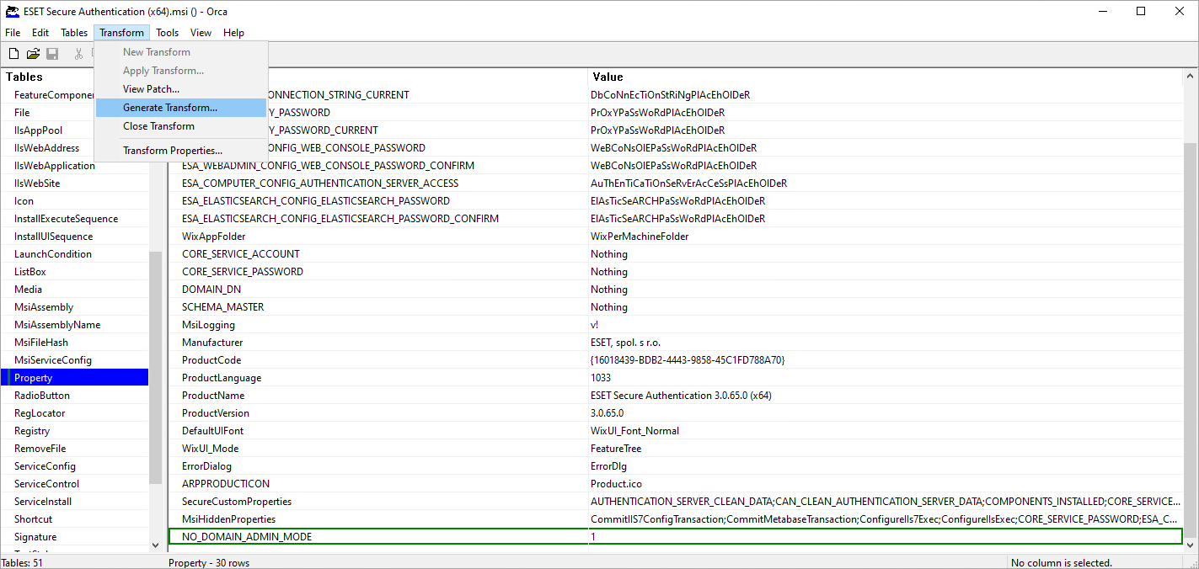Image resolution: width=1199 pixels, height=569 pixels.
Task: Select the NO_DOMAIN_ADMIN_MODE property row
Action: click(247, 537)
